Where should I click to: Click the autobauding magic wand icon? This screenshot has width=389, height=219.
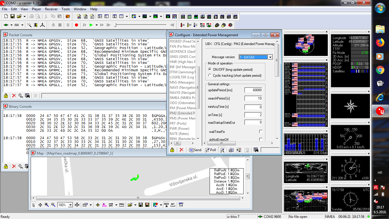29,25
